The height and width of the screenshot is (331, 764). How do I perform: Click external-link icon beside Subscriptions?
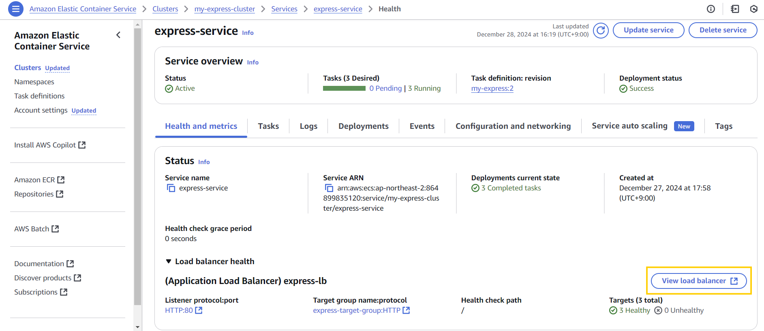click(64, 292)
